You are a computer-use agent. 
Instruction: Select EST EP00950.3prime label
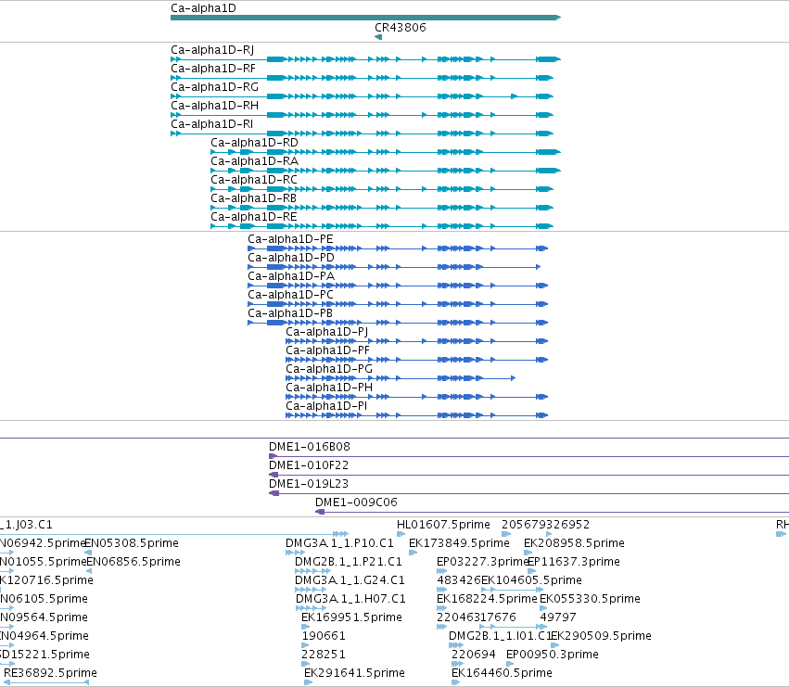coord(552,655)
